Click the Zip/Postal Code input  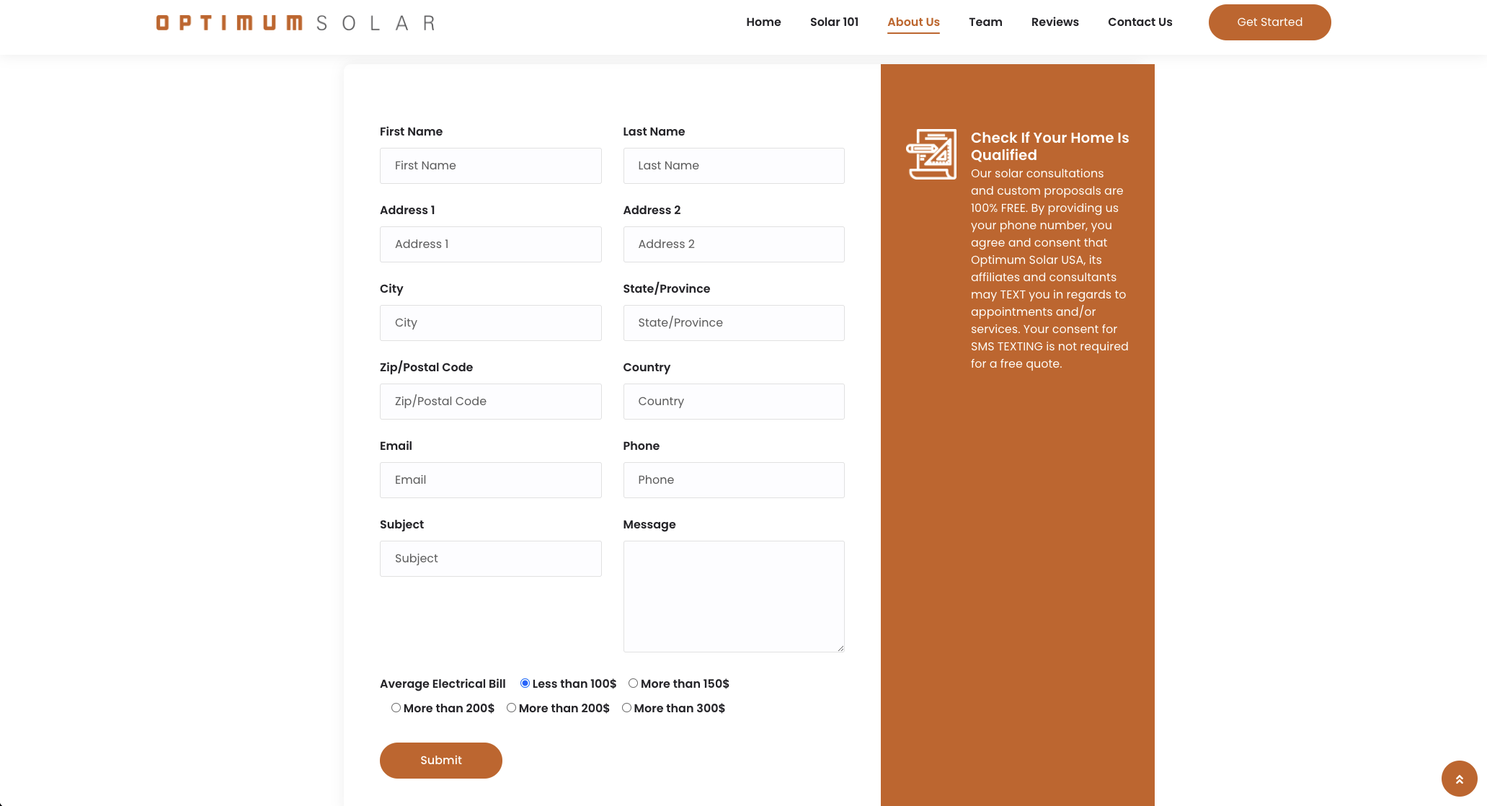pos(490,402)
